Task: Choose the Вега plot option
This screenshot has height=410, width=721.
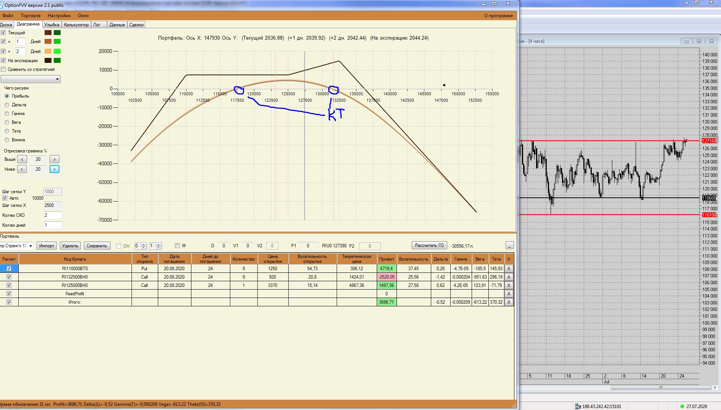Action: click(x=7, y=122)
